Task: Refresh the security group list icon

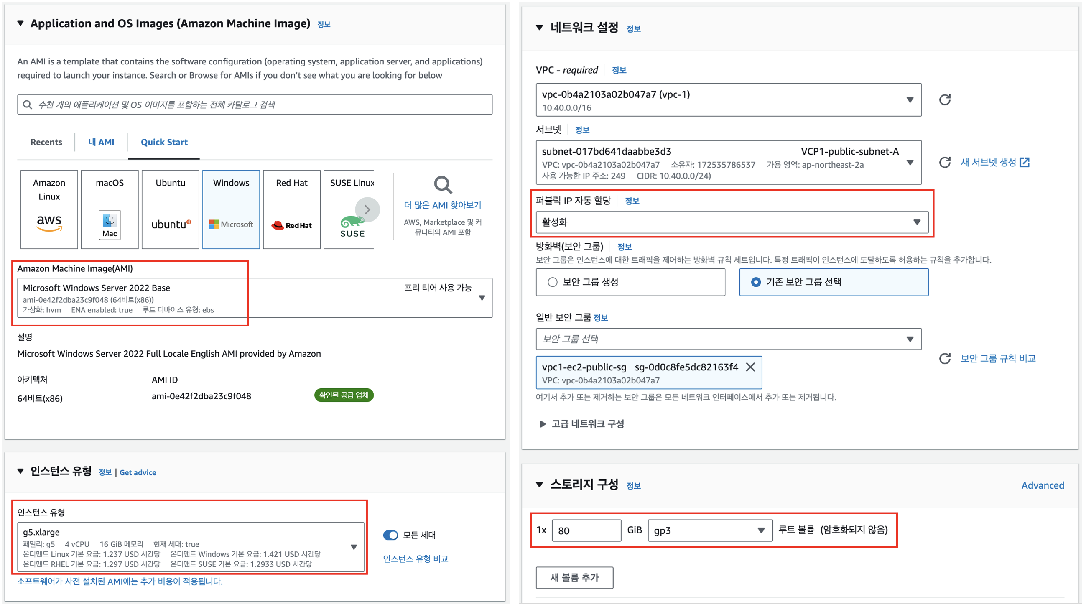Action: pos(944,359)
